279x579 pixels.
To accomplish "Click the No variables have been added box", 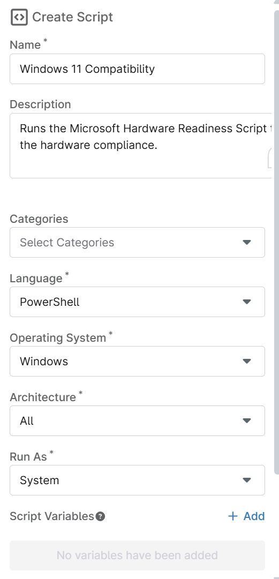I will click(137, 555).
